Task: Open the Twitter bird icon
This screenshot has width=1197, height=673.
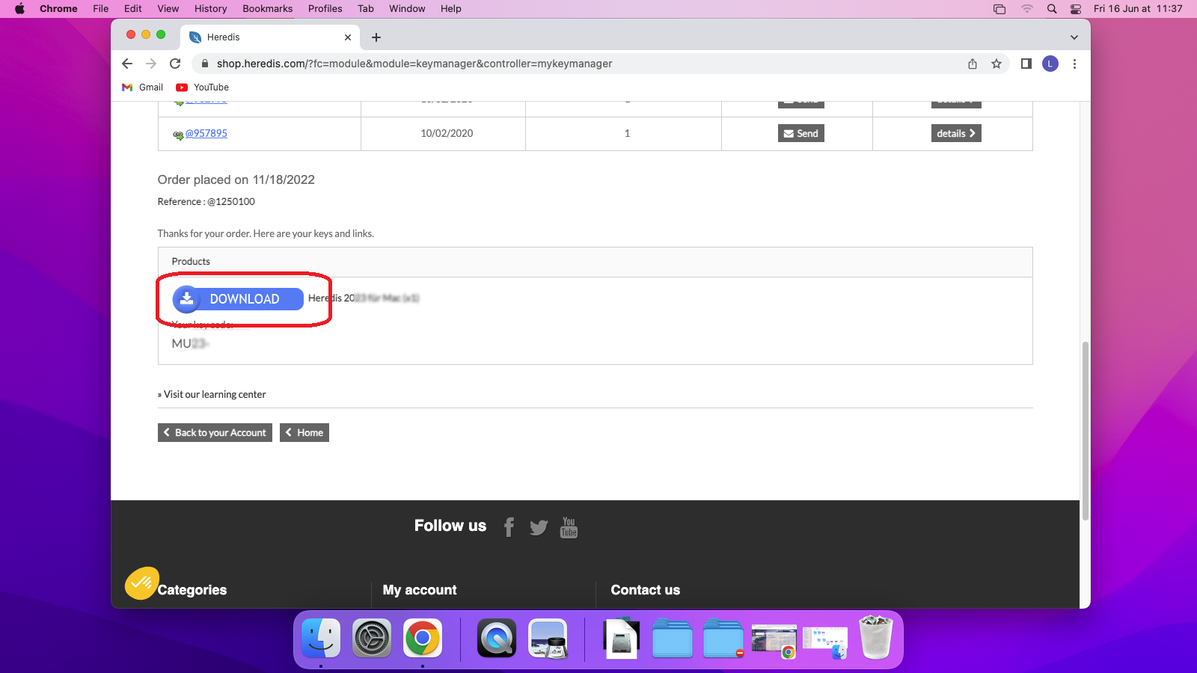Action: click(539, 527)
